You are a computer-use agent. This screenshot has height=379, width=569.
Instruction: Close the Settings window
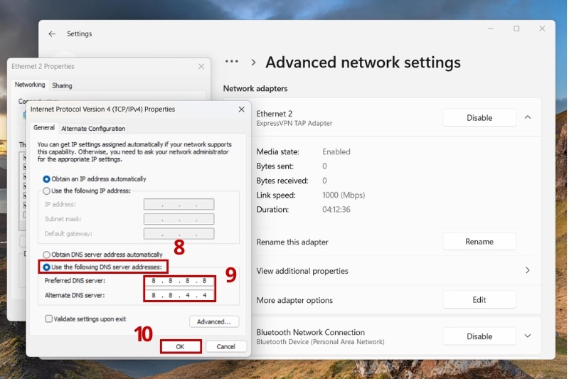point(542,28)
